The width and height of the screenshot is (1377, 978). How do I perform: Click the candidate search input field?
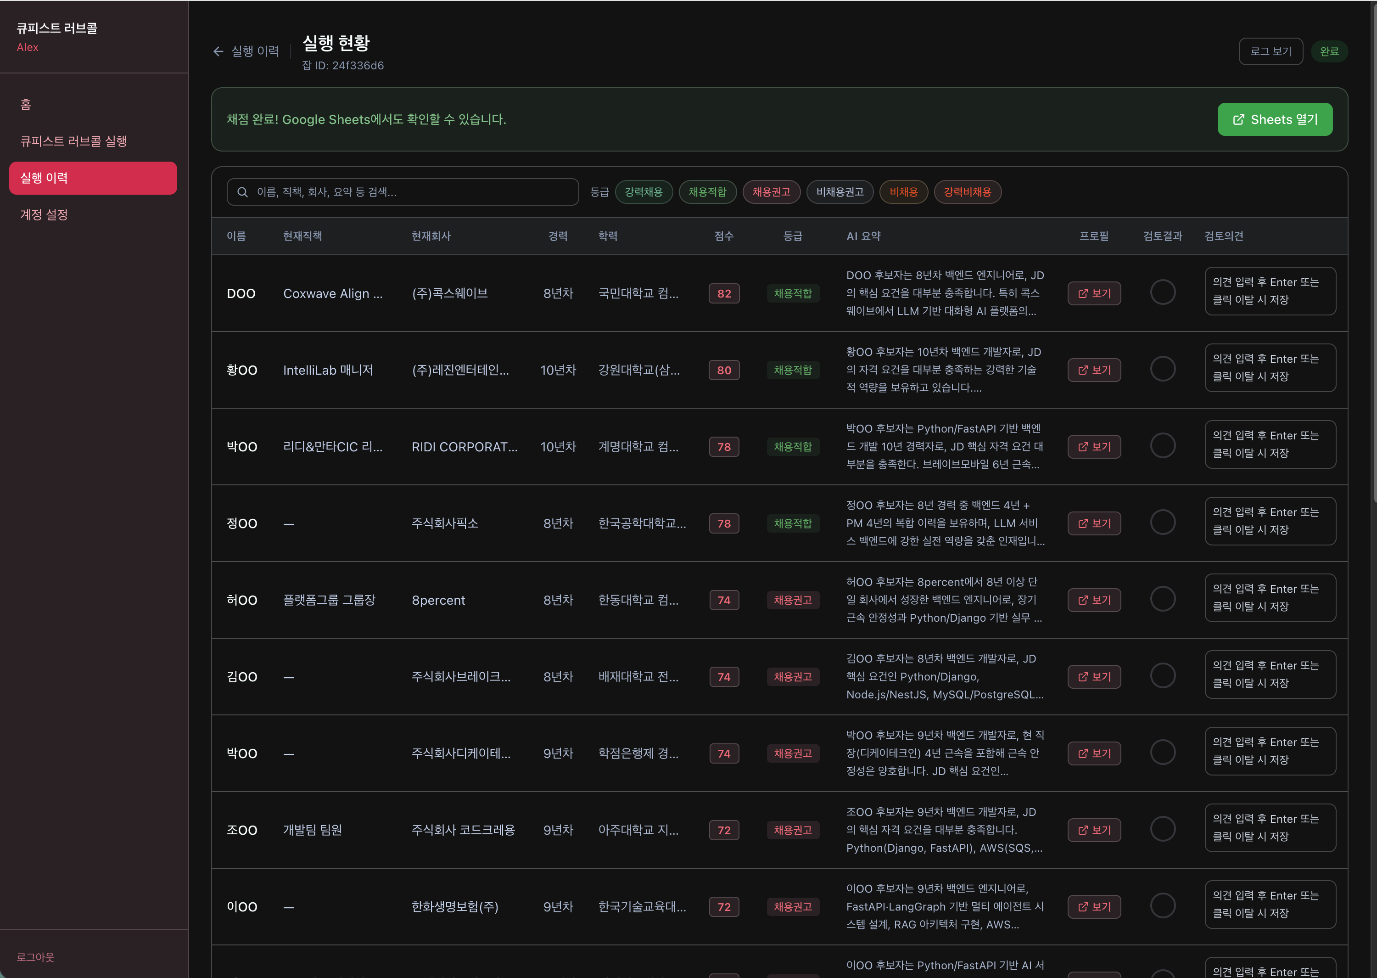[x=403, y=192]
